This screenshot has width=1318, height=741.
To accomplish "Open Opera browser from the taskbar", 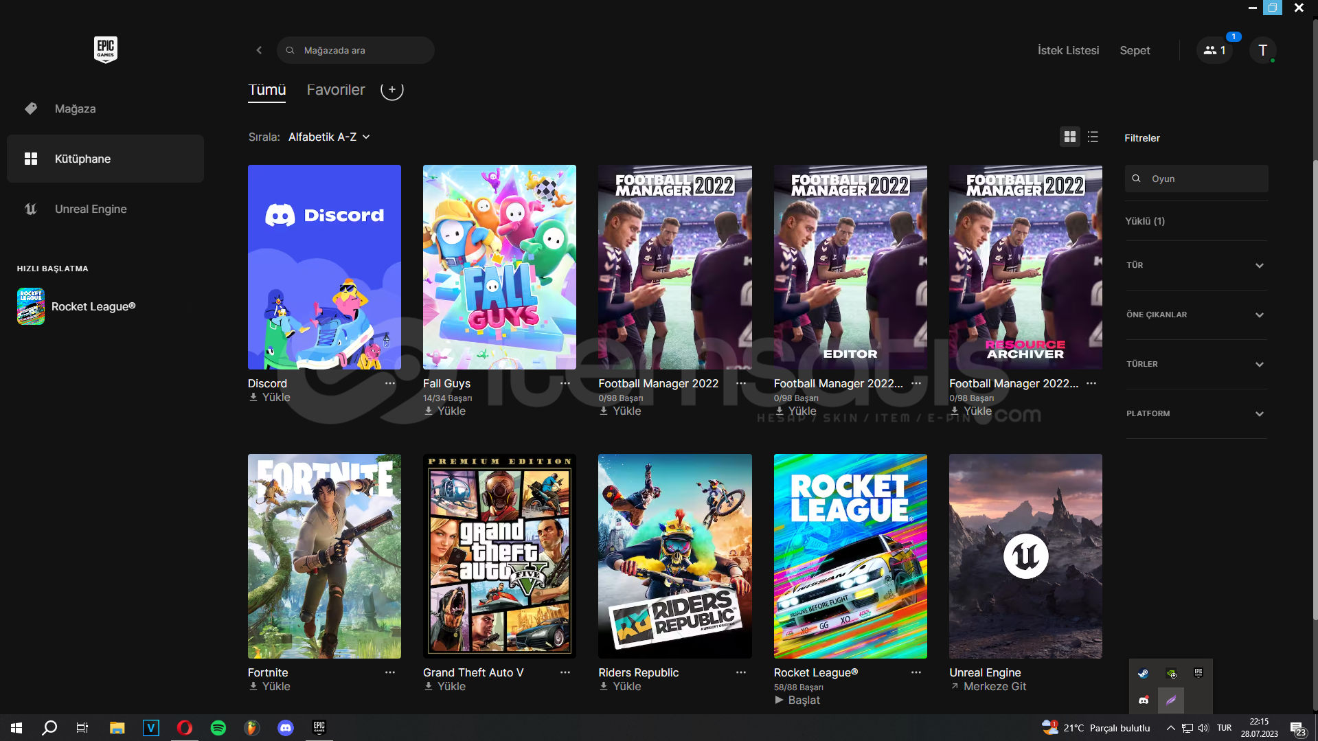I will (185, 728).
